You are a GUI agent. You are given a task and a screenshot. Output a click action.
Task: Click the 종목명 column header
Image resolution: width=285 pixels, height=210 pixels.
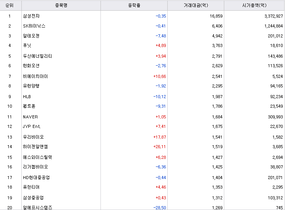click(61, 5)
